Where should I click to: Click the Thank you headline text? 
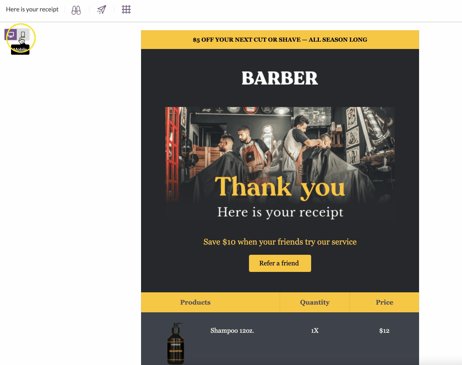click(280, 187)
